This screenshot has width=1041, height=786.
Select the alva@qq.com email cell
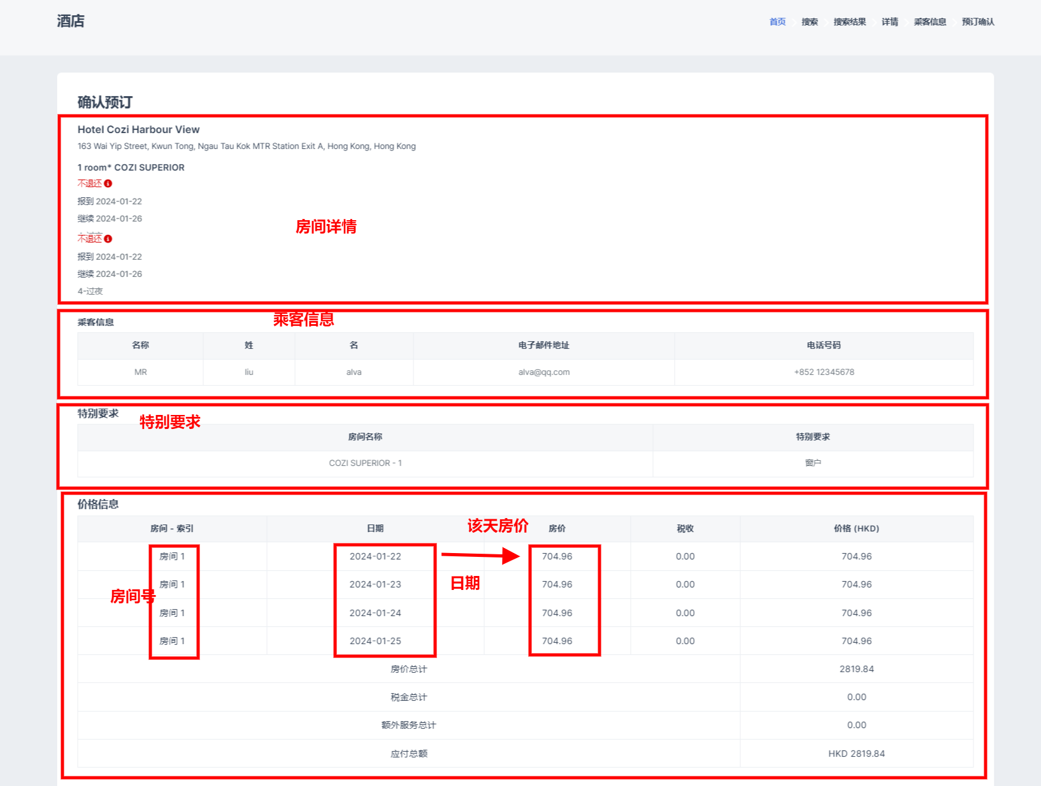(543, 372)
